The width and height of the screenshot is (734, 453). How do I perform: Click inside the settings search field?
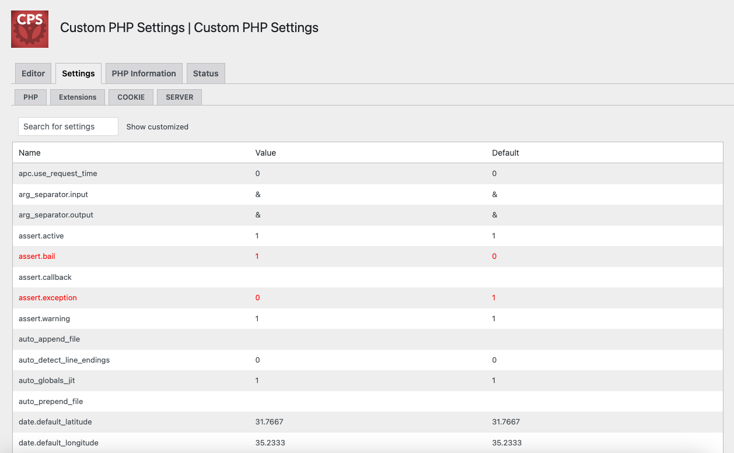[68, 126]
